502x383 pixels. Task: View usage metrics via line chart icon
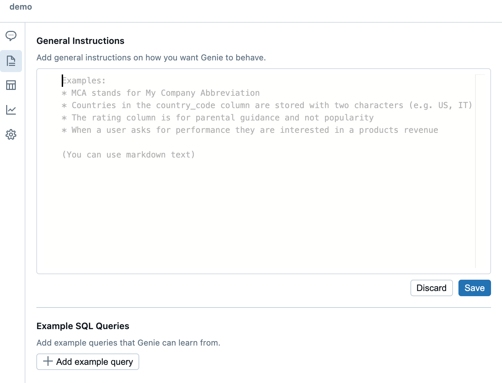(x=11, y=110)
